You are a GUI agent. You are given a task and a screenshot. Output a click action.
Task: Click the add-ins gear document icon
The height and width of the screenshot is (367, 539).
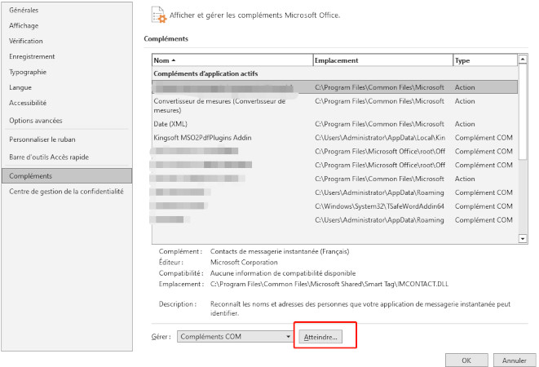(159, 15)
